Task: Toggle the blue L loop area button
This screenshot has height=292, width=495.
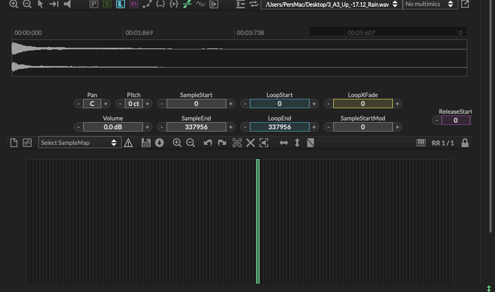Action: 120,4
